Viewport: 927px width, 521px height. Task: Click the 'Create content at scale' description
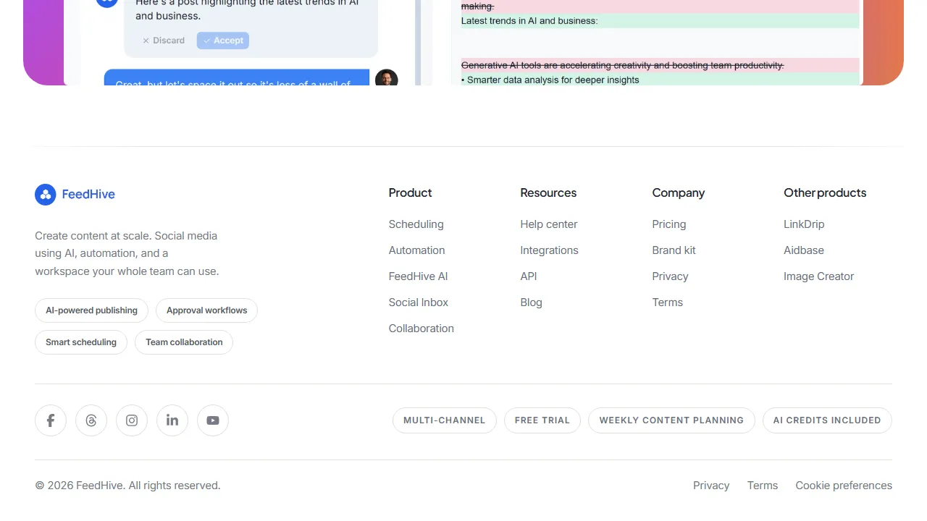click(127, 253)
